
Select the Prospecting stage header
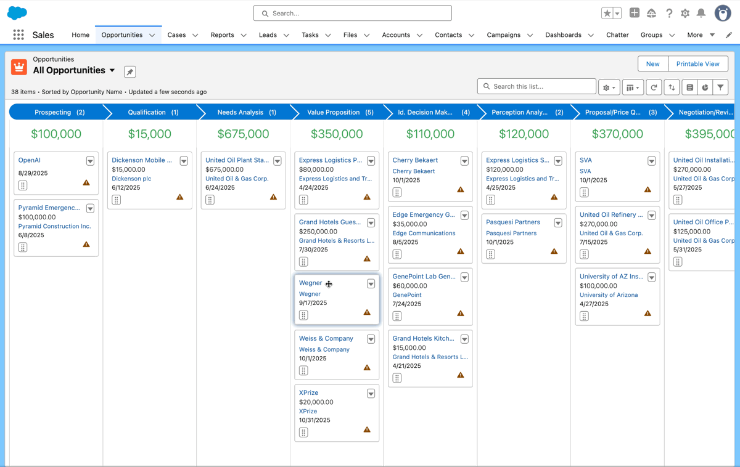click(57, 112)
